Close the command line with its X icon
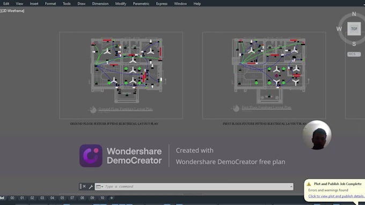Image resolution: width=365 pixels, height=205 pixels. [84, 186]
